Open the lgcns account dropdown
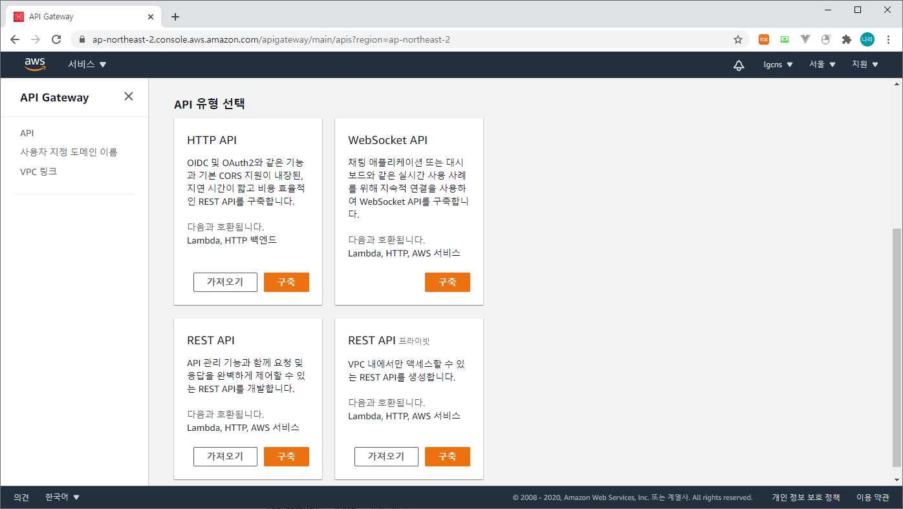903x509 pixels. [x=778, y=65]
